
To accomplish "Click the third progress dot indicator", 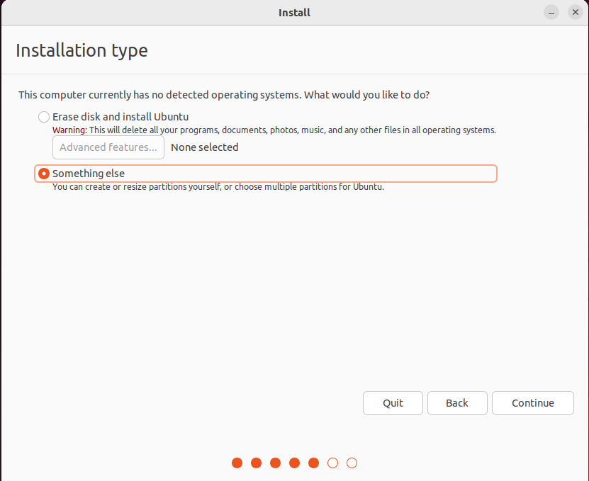I will (275, 463).
